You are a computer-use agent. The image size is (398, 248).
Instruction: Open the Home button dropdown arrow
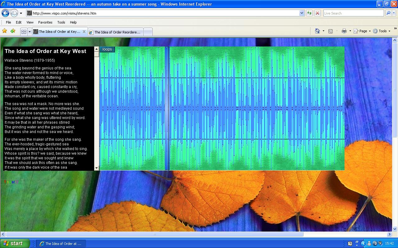(x=323, y=31)
